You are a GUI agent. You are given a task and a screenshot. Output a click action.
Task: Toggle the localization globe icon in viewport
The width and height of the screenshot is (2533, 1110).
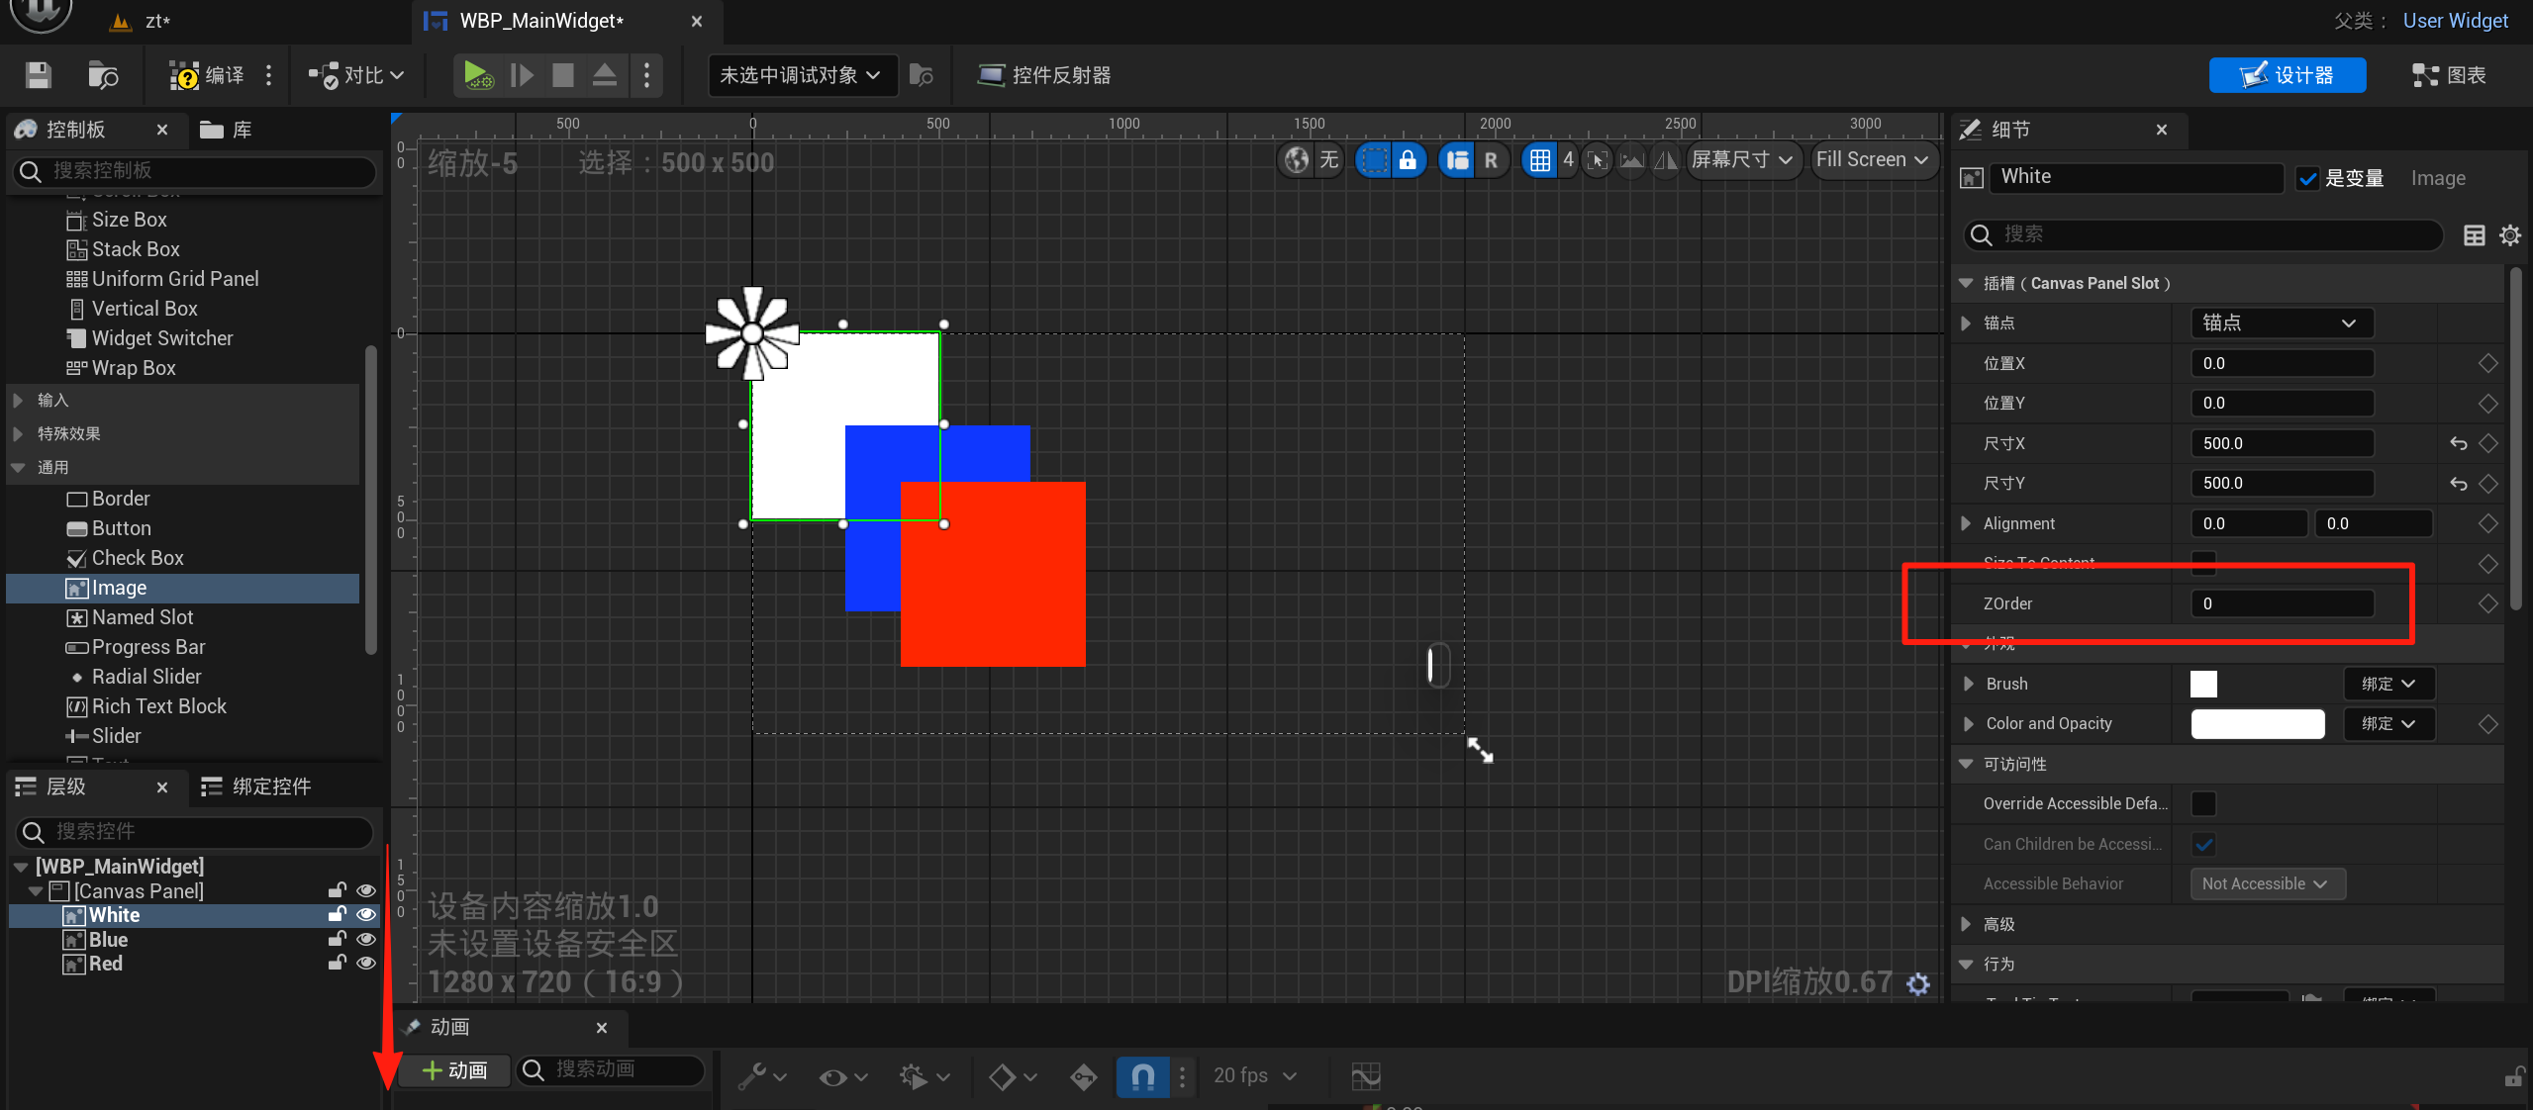coord(1296,160)
